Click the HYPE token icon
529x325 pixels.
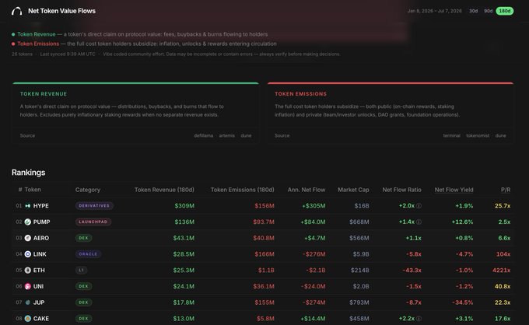pyautogui.click(x=28, y=206)
